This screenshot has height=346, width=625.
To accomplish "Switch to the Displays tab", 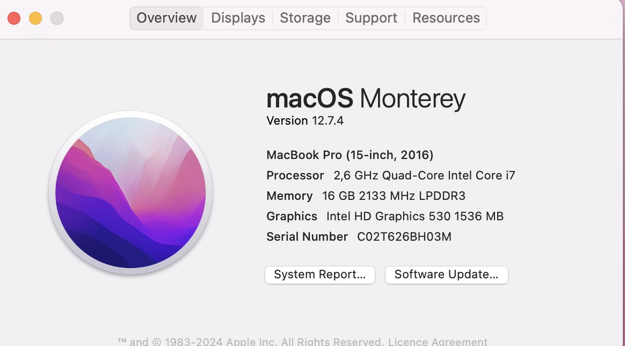I will point(237,18).
